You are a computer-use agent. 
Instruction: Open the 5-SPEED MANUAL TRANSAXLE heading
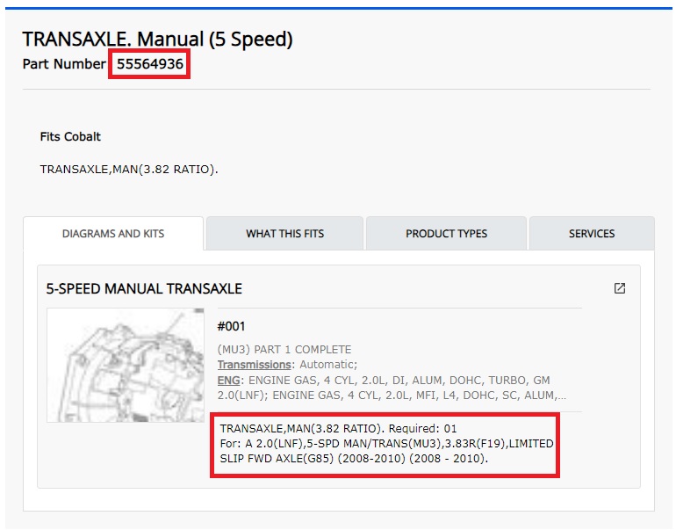pos(144,289)
